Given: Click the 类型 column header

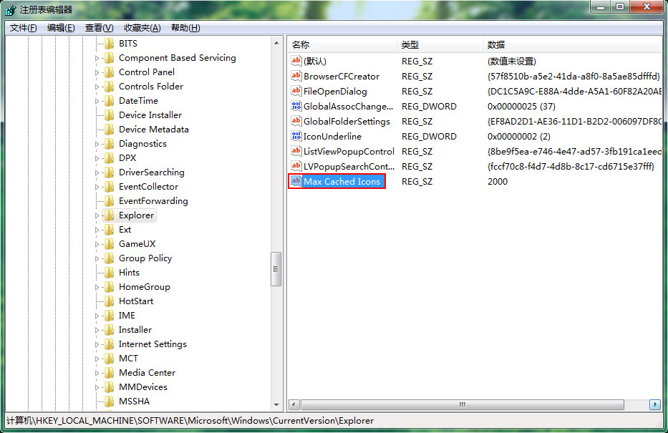Looking at the screenshot, I should [410, 44].
